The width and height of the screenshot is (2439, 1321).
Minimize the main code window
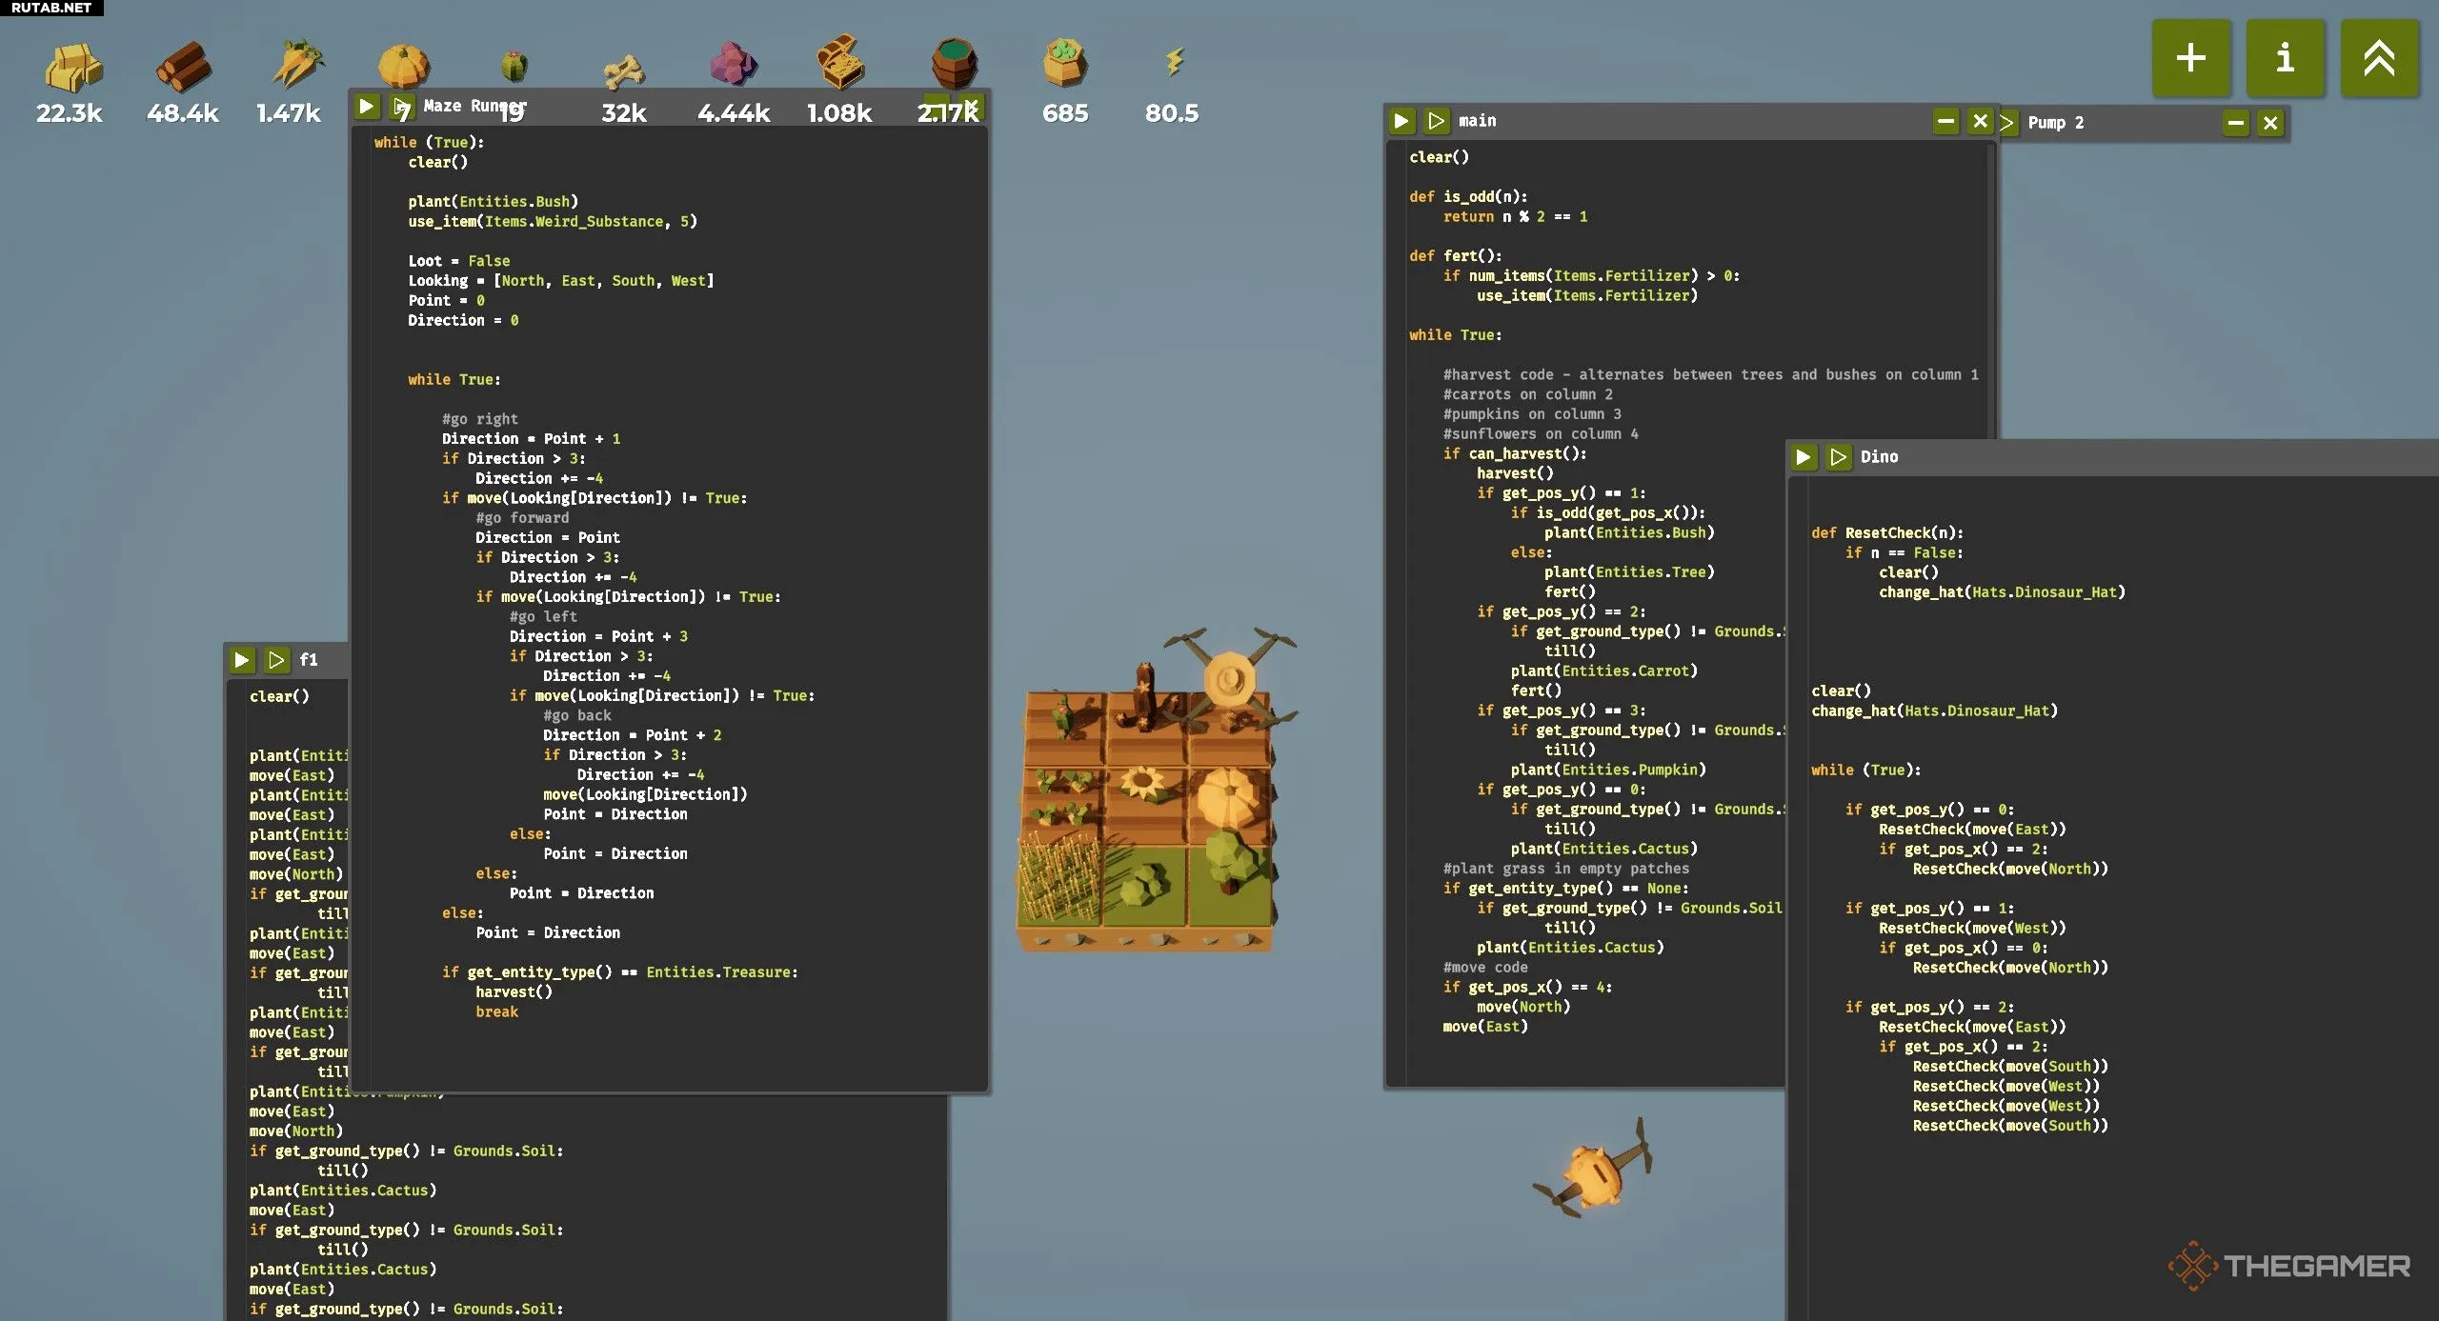point(1945,121)
